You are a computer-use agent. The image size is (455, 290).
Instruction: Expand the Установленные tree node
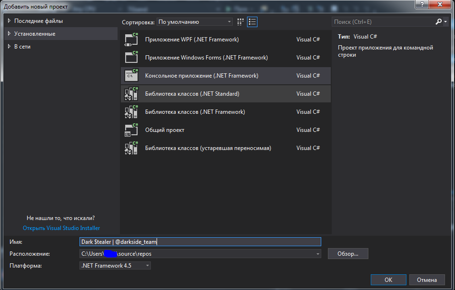[x=9, y=34]
